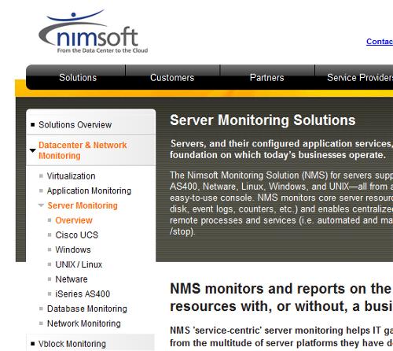Follow the Contact link at top right
The width and height of the screenshot is (393, 351).
click(380, 42)
